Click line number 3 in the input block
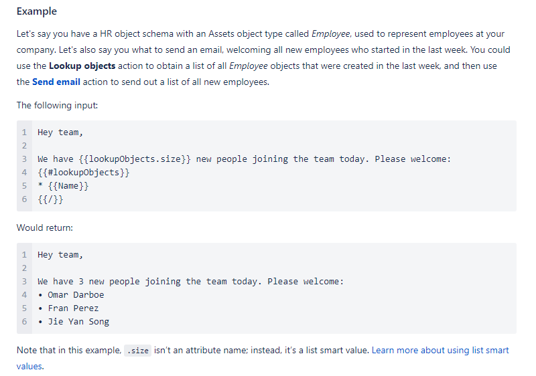The width and height of the screenshot is (536, 376). pos(24,159)
